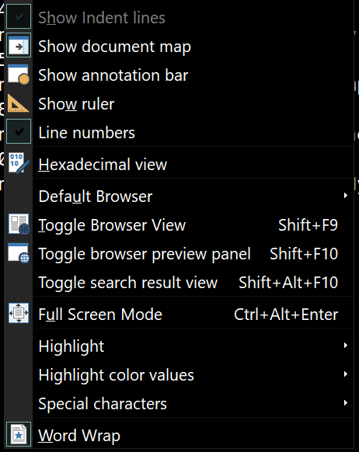This screenshot has width=359, height=452.
Task: Click the Full Screen Mode icon
Action: 19,313
